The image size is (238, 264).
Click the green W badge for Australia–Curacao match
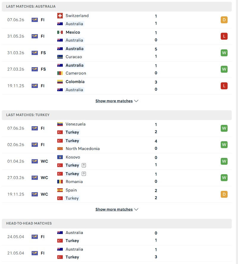(224, 53)
